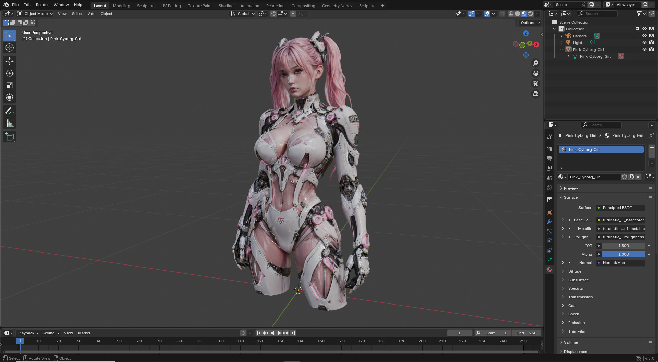Activate the Move tool
Viewport: 658px width, 362px height.
click(x=10, y=61)
